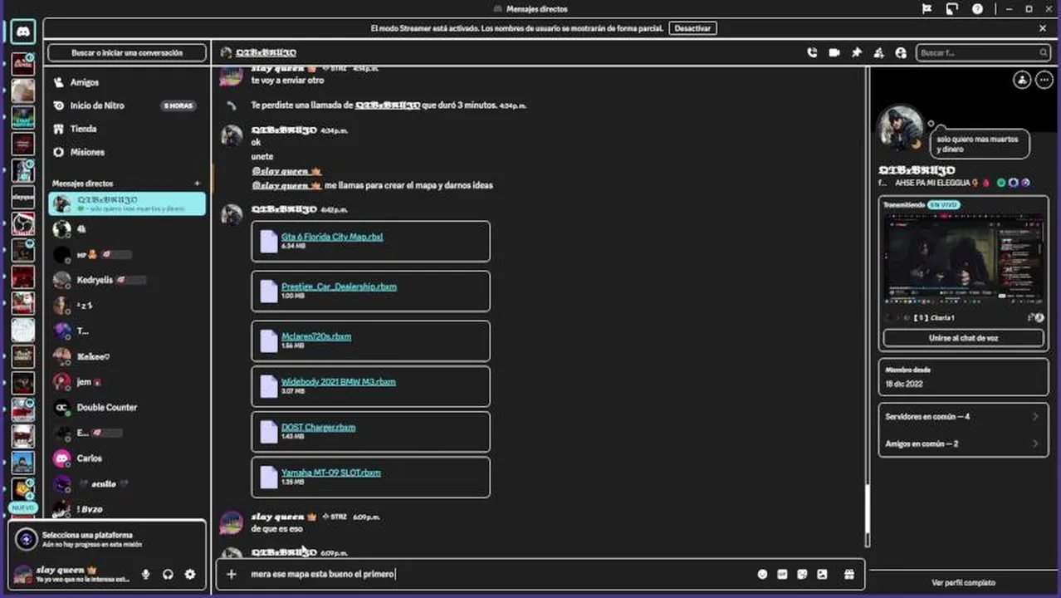Open the pop-out screen icon in title bar
1061x598 pixels.
point(952,9)
